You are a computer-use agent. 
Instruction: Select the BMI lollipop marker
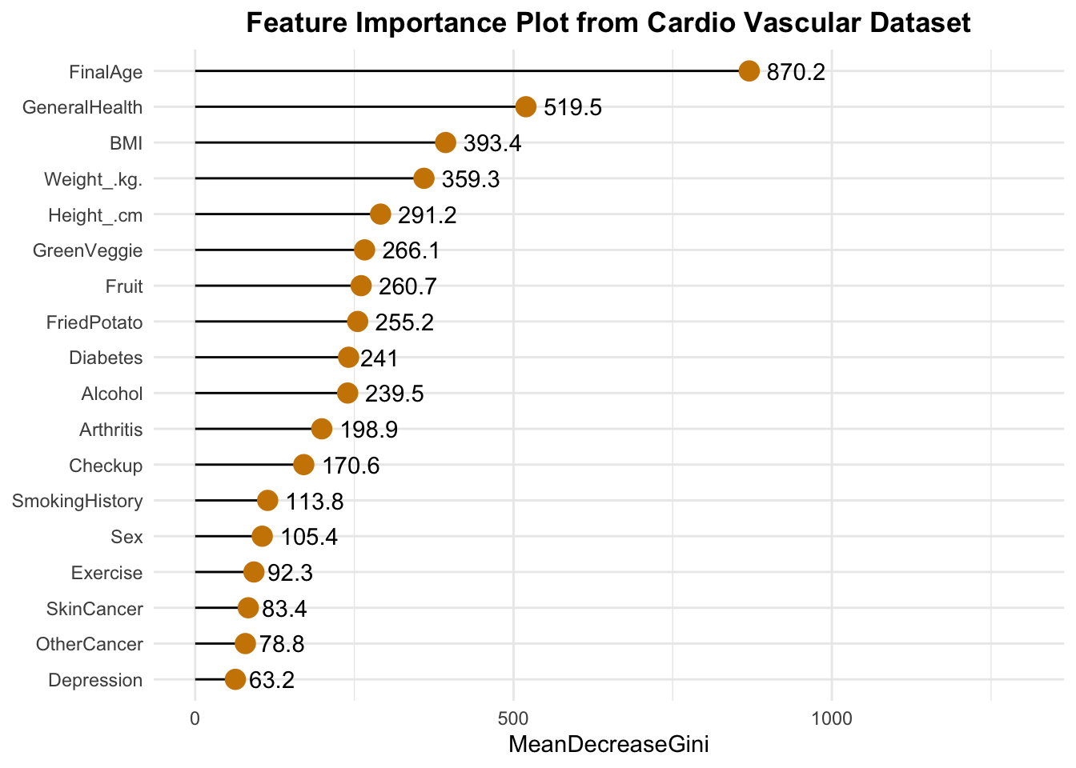(x=445, y=142)
